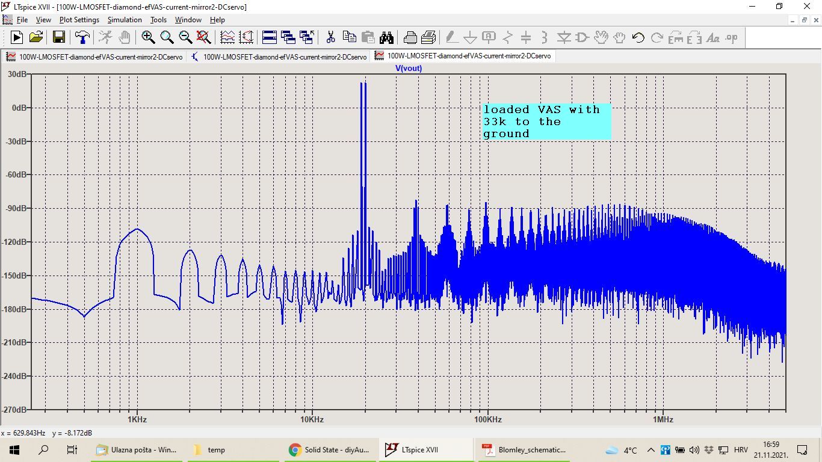This screenshot has width=822, height=462.
Task: Click the Run simulation running-man icon
Action: point(105,37)
